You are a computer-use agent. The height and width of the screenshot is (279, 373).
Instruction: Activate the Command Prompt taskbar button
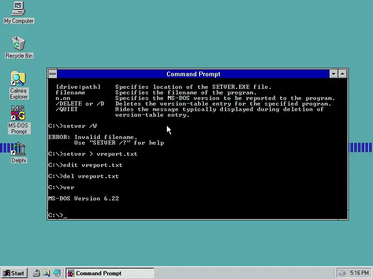tap(110, 273)
